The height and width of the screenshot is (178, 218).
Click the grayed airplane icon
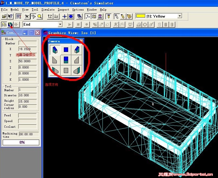16,25
